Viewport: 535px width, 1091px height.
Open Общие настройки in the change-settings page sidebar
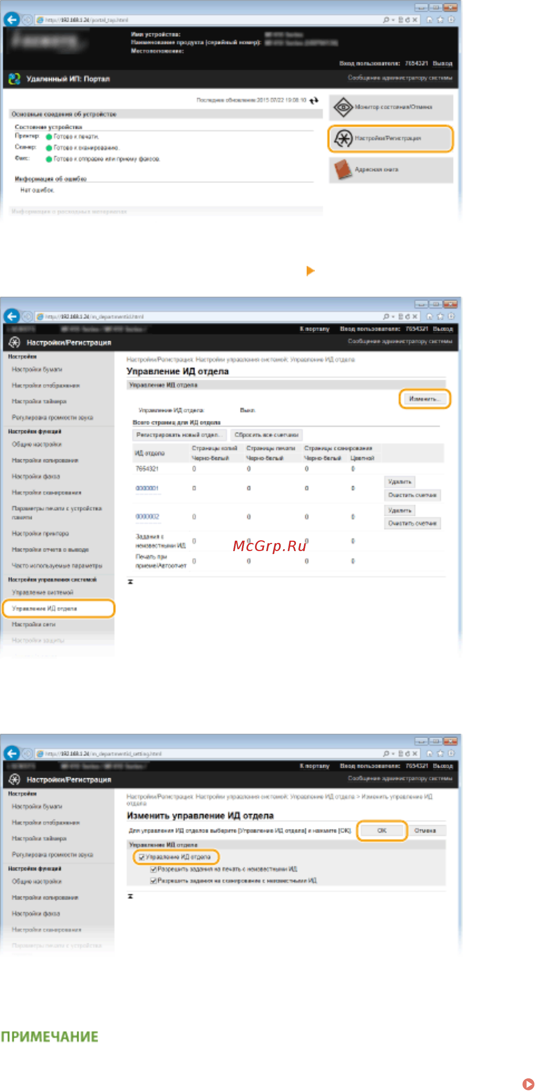[x=36, y=881]
